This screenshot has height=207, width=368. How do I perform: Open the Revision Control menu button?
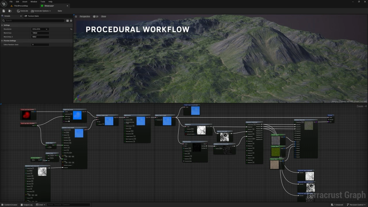(x=356, y=205)
